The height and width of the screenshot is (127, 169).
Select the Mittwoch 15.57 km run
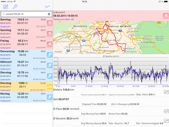[x=26, y=65]
